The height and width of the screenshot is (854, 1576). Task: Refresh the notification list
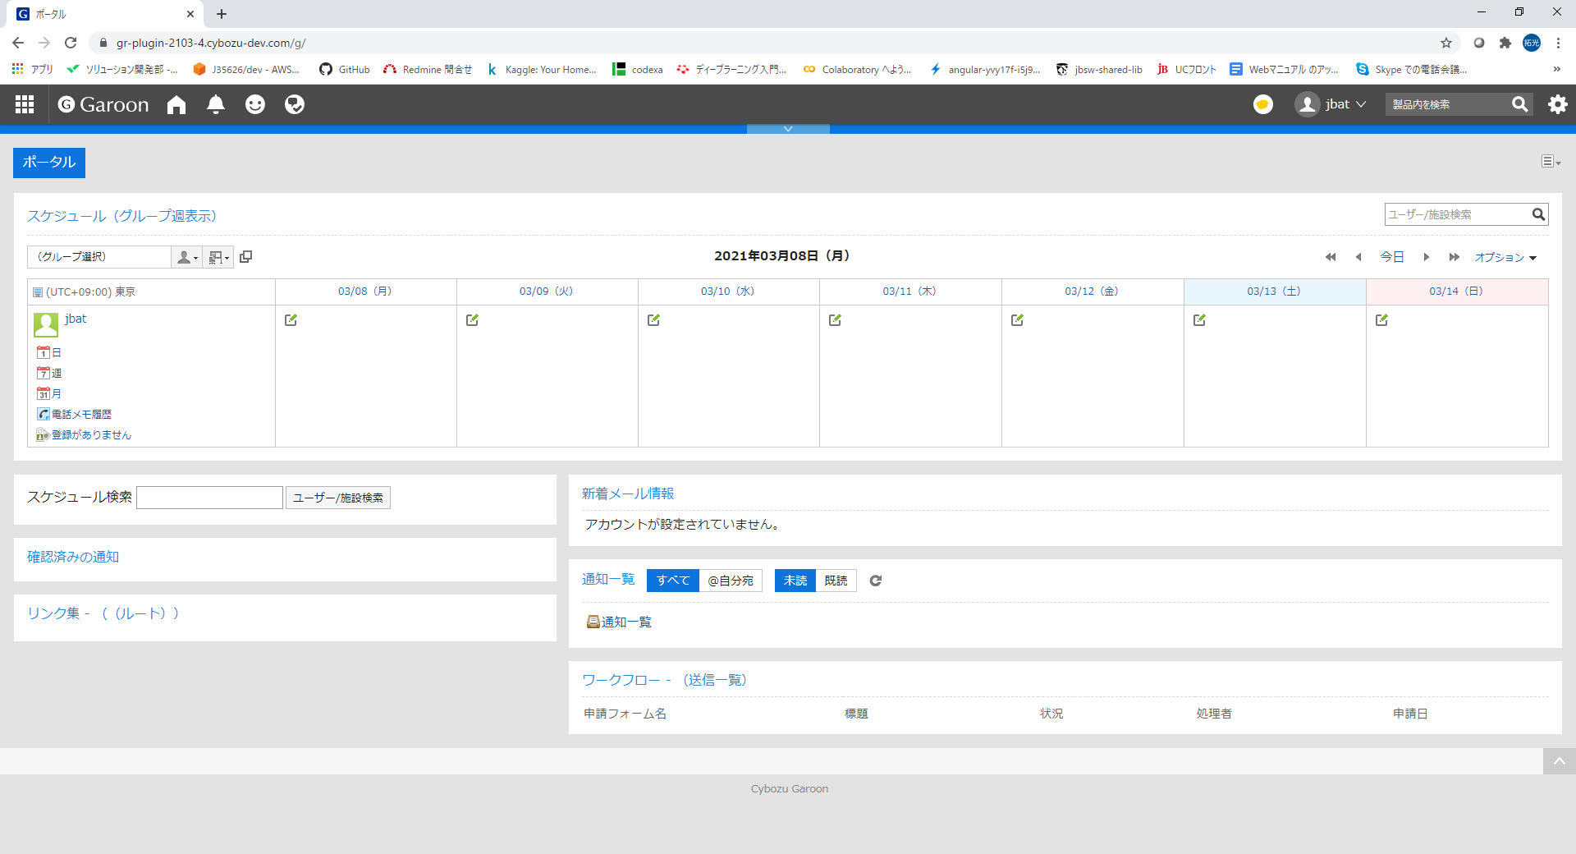tap(876, 581)
